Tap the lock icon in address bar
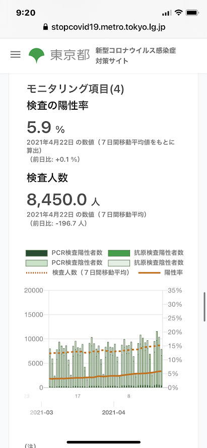Viewport: 207px width, 448px height. tap(45, 27)
